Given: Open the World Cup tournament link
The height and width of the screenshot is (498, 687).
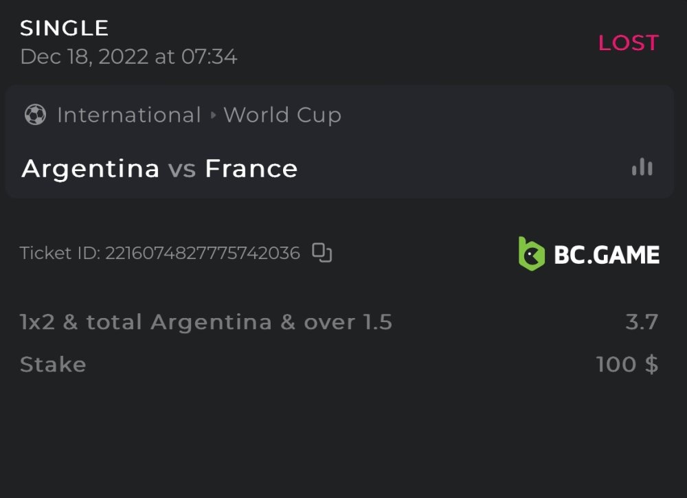Looking at the screenshot, I should coord(282,115).
